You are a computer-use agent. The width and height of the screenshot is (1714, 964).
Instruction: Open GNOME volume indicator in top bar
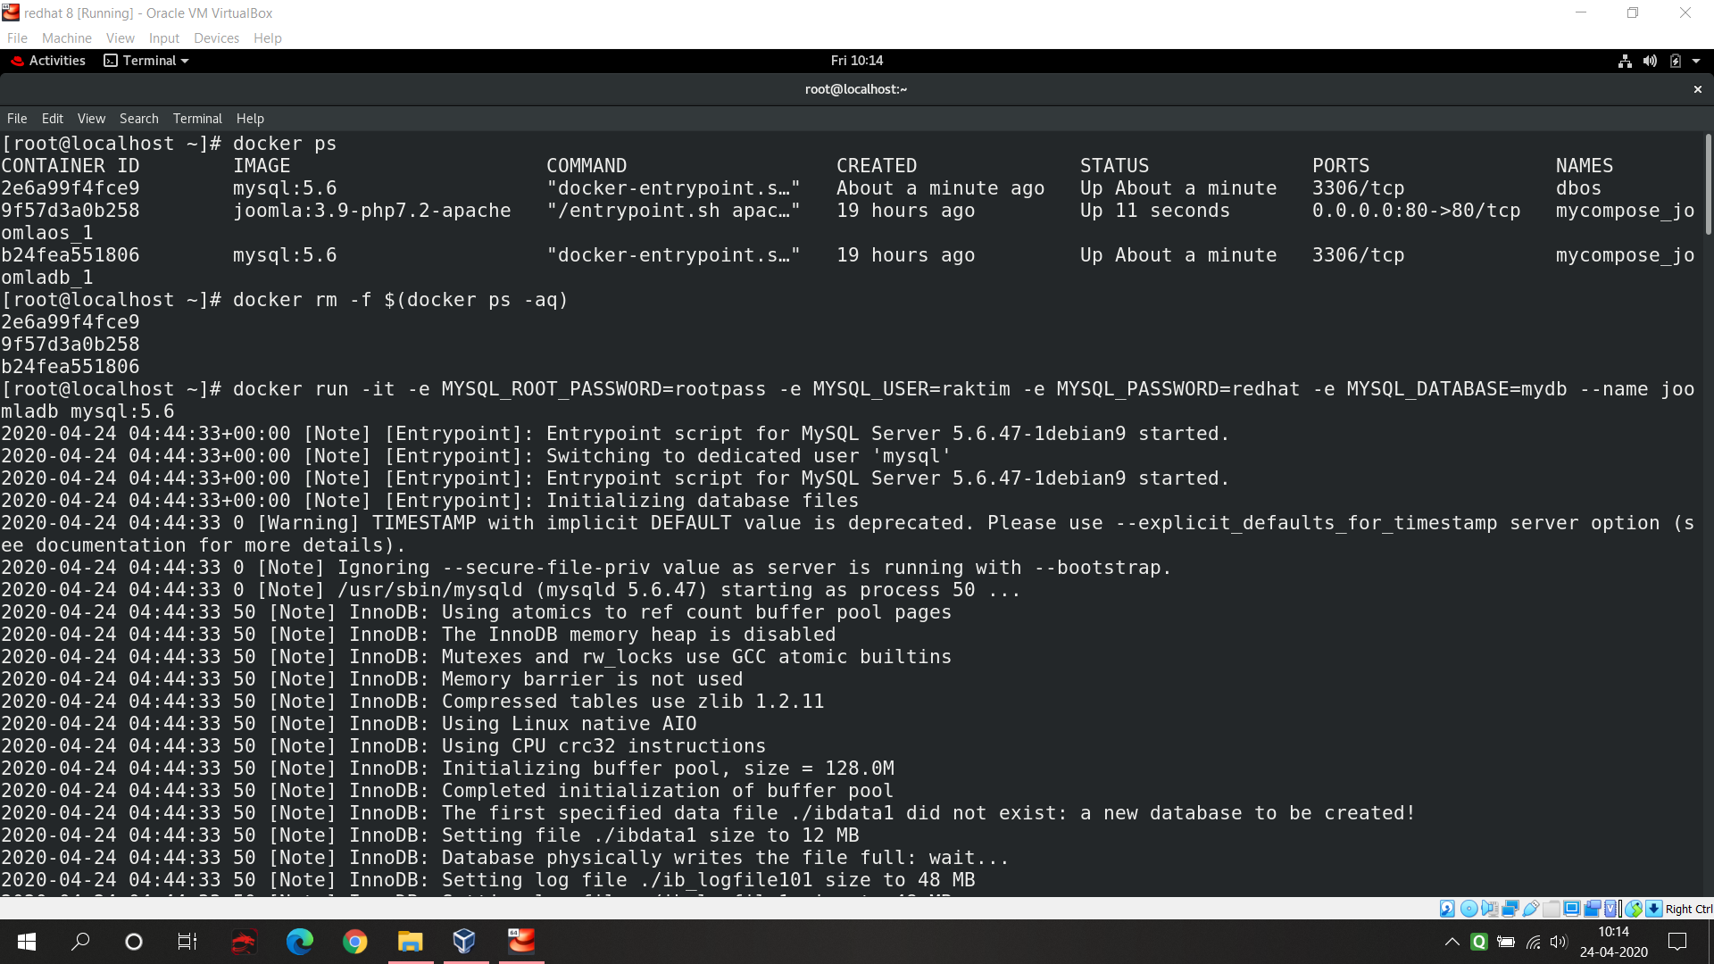click(x=1650, y=61)
